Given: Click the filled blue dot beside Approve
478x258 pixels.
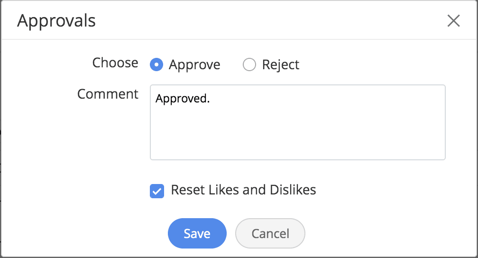Looking at the screenshot, I should (156, 64).
